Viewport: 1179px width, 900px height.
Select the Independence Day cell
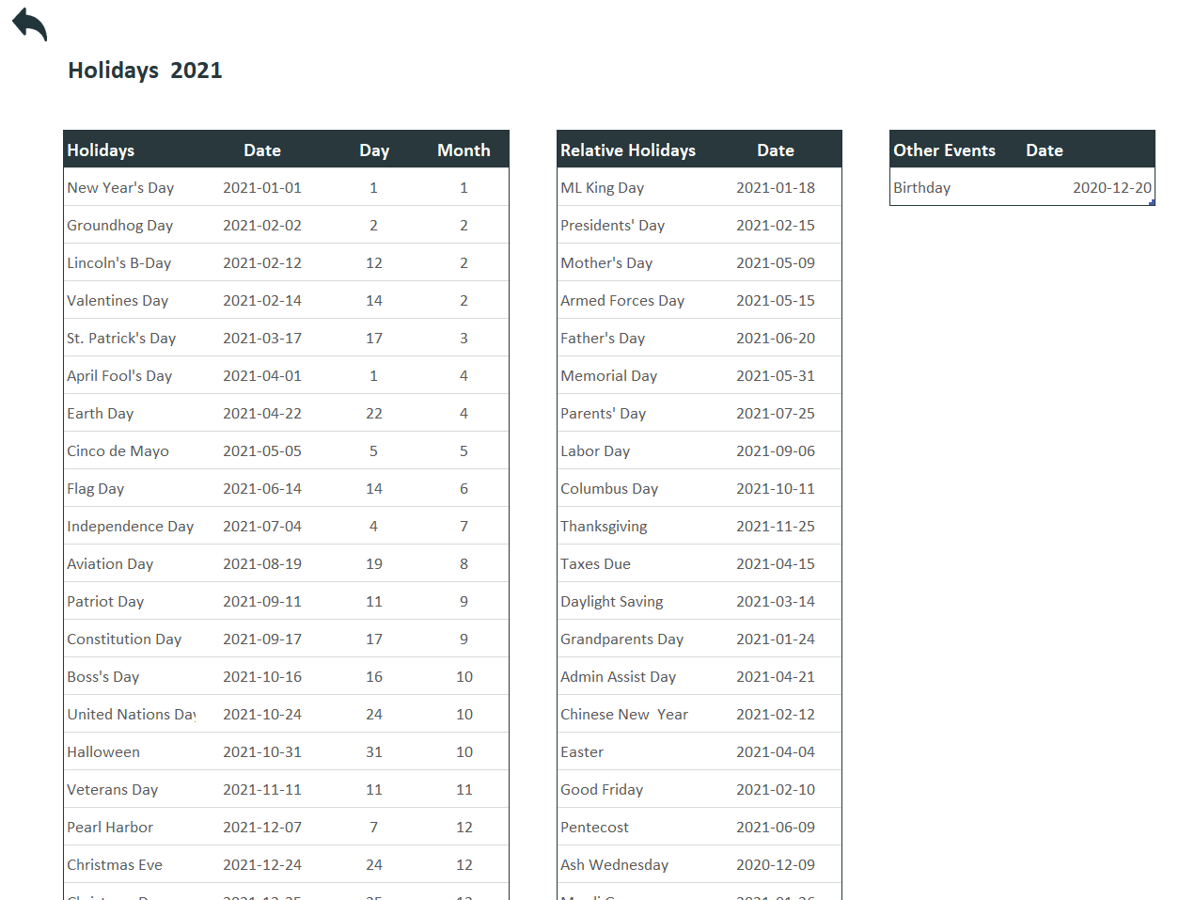(130, 527)
